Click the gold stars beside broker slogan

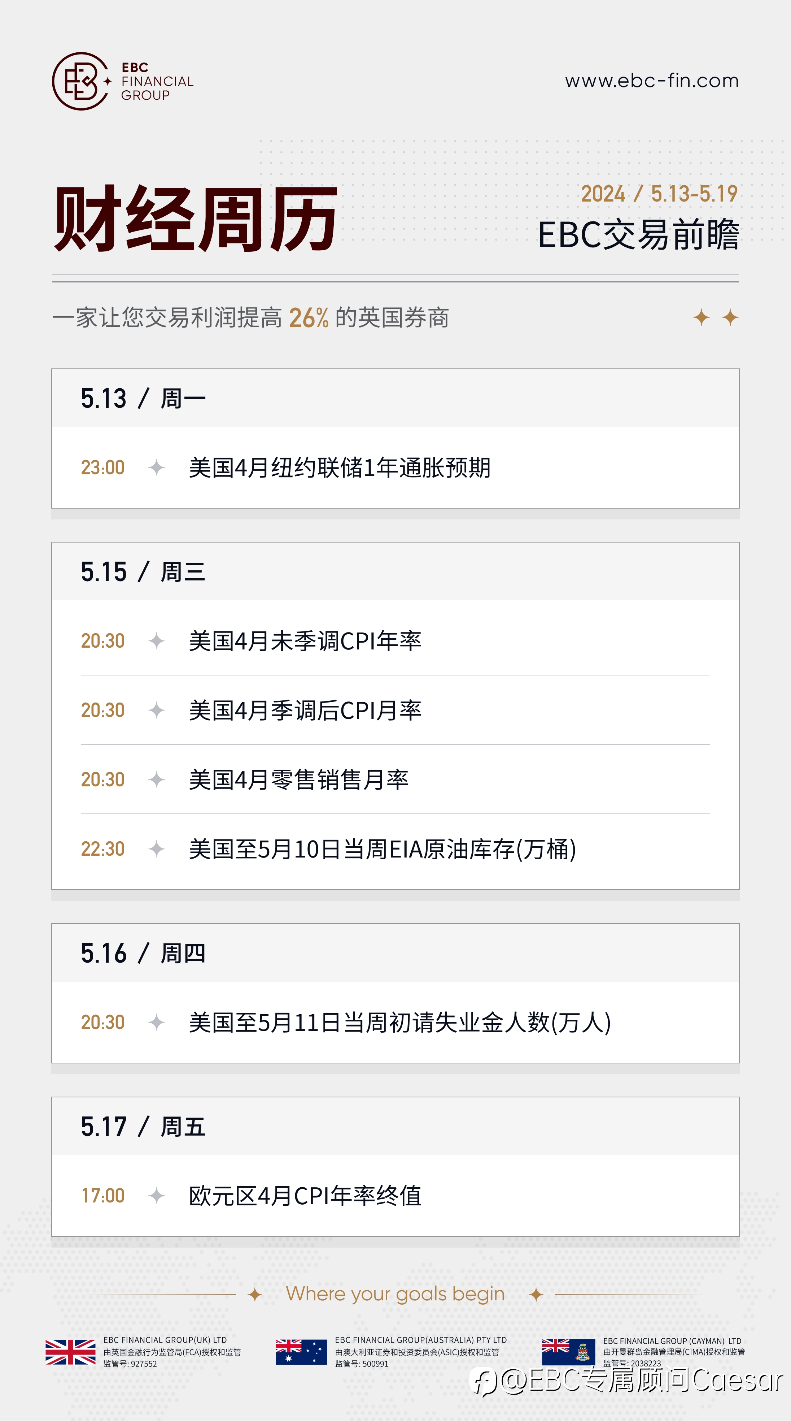coord(716,317)
